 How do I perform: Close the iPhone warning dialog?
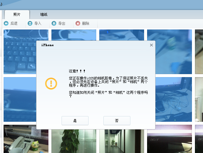(151, 45)
